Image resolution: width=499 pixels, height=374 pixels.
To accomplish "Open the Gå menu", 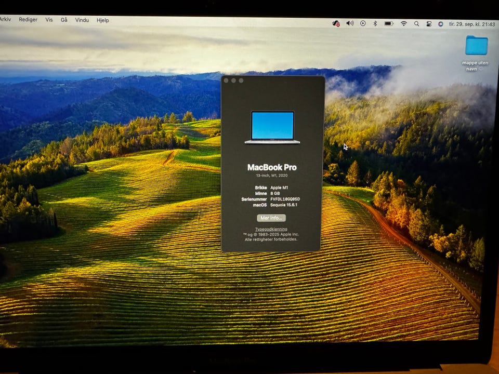I will [x=64, y=20].
